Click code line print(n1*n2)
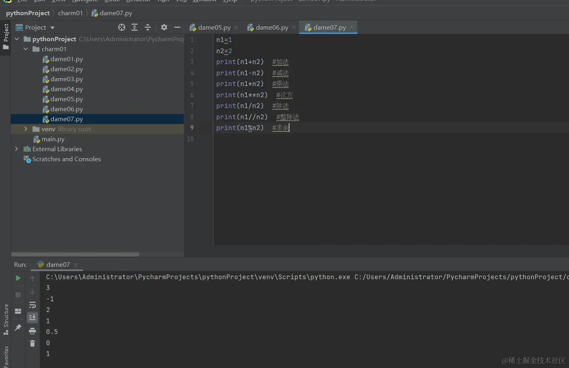Viewport: 569px width, 368px height. (240, 84)
